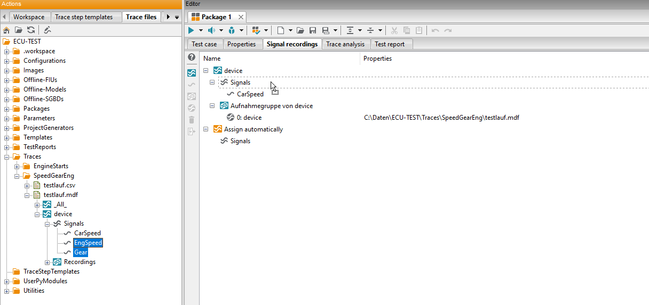Open dropdown arrow next to Save As icon
Image resolution: width=649 pixels, height=305 pixels.
[x=335, y=30]
